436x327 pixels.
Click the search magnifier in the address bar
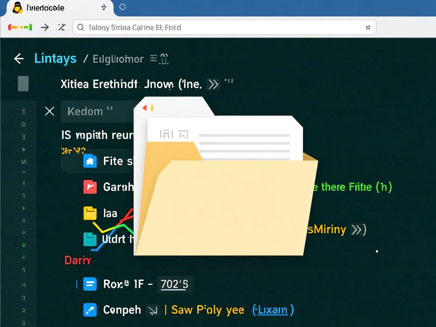[x=80, y=27]
